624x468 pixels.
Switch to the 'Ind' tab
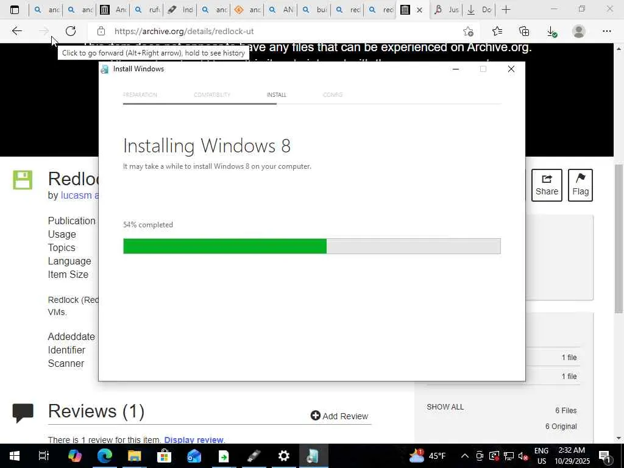180,10
